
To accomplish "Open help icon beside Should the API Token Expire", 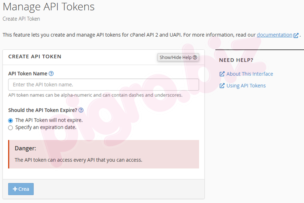I will (x=81, y=110).
